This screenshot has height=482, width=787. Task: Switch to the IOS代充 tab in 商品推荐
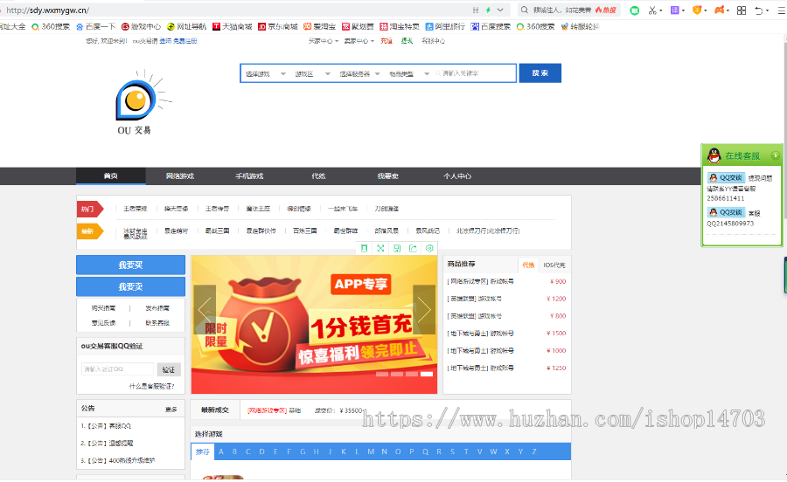tap(554, 265)
